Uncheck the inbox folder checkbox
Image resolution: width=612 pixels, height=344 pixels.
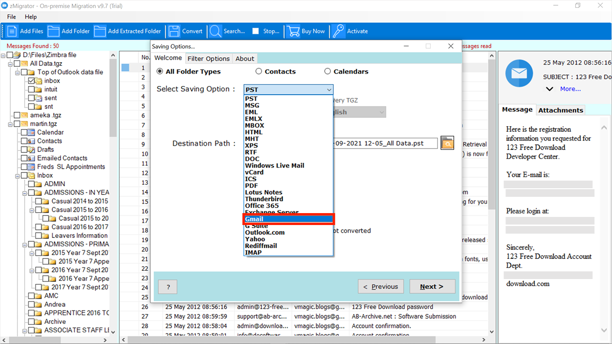click(32, 81)
